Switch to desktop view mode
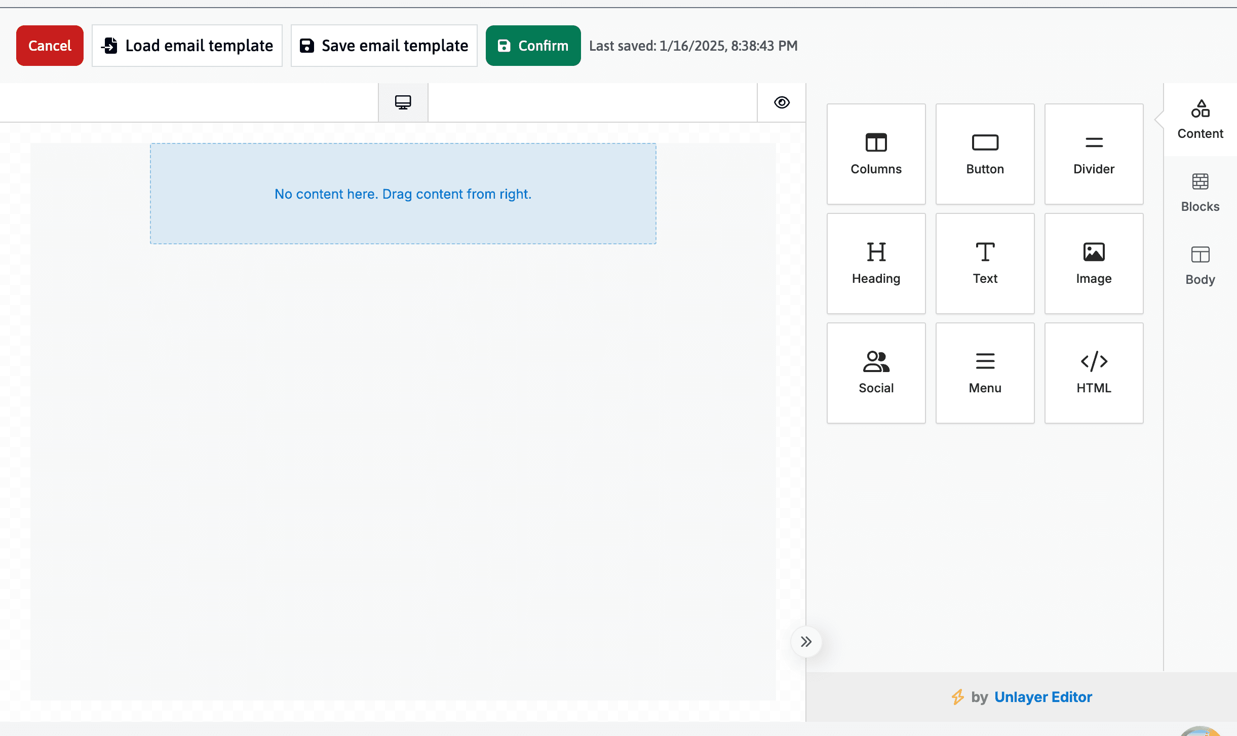Screen dimensions: 1237x736 click(x=403, y=102)
